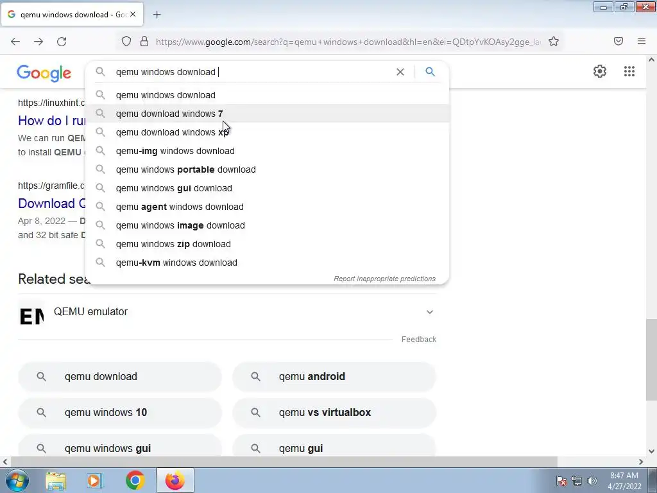This screenshot has width=657, height=493.
Task: Click the Google logo
Action: coord(44,73)
